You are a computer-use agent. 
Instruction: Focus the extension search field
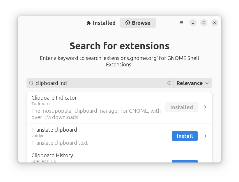(100, 83)
